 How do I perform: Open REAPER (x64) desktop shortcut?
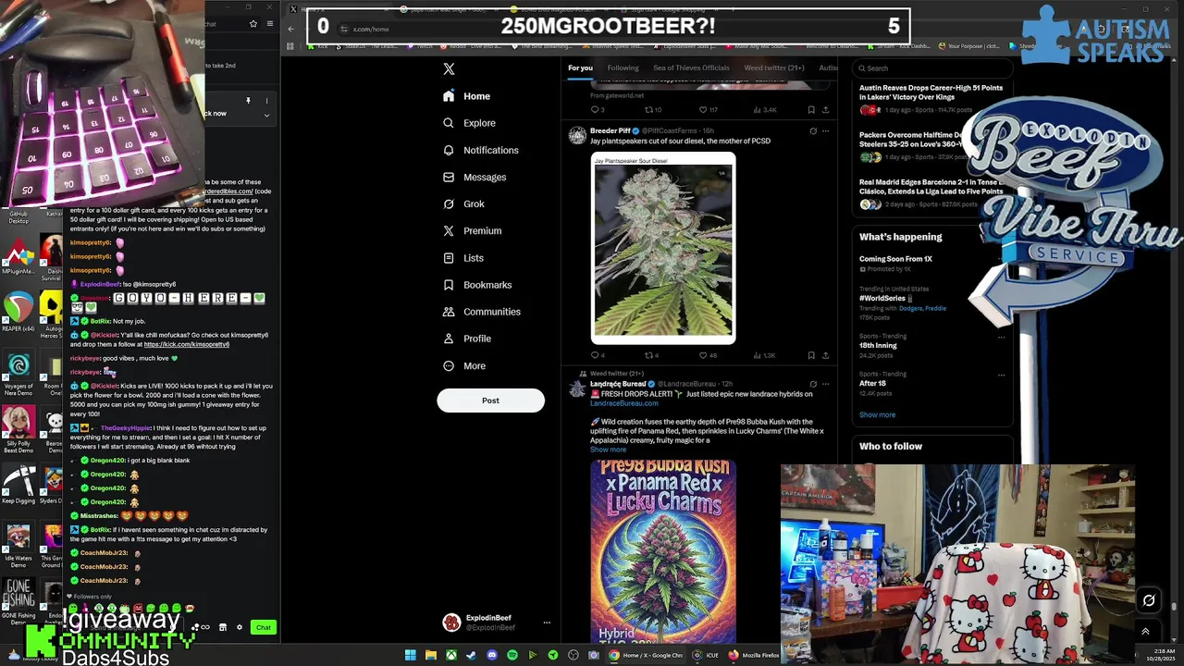click(18, 313)
